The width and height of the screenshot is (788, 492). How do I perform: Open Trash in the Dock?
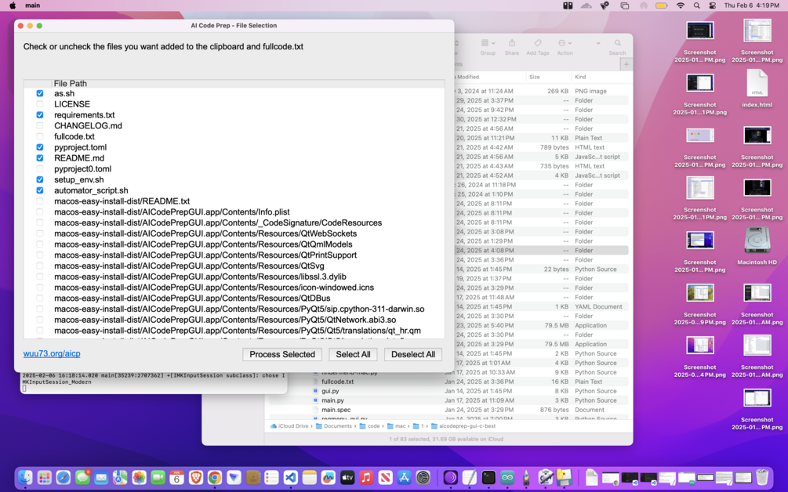(762, 477)
